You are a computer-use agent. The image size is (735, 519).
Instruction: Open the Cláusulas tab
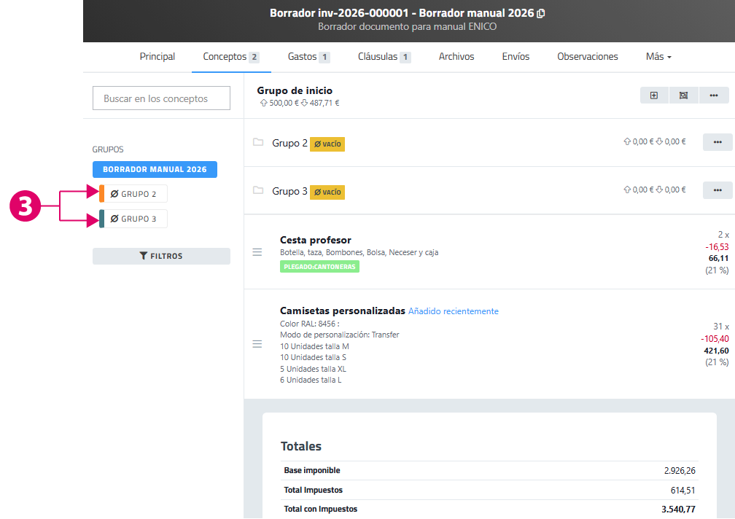[x=384, y=57]
